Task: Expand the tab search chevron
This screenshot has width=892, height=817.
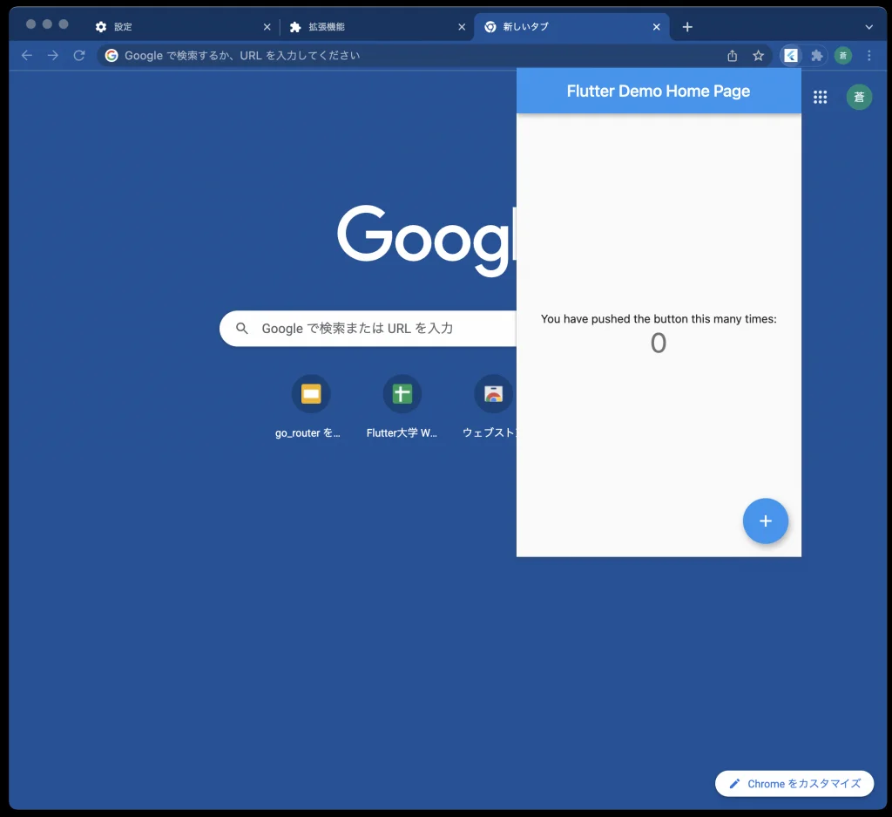Action: point(868,27)
